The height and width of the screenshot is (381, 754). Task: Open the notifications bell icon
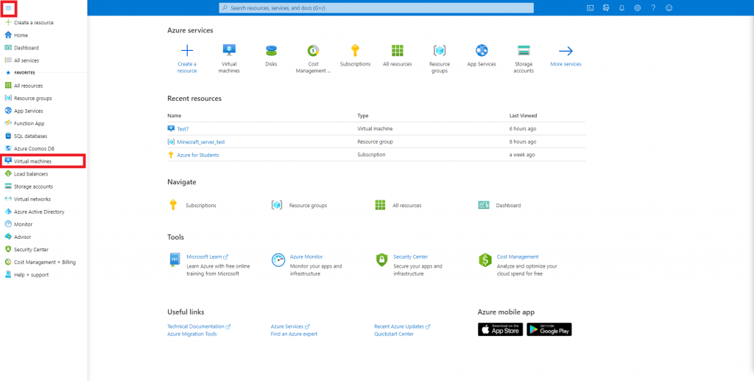pyautogui.click(x=621, y=7)
